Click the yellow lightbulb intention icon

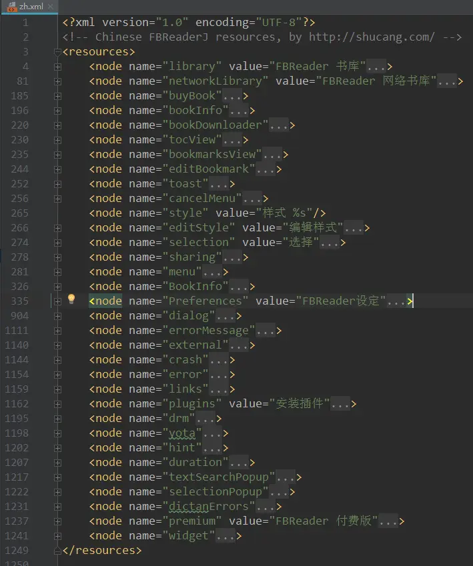pyautogui.click(x=71, y=299)
